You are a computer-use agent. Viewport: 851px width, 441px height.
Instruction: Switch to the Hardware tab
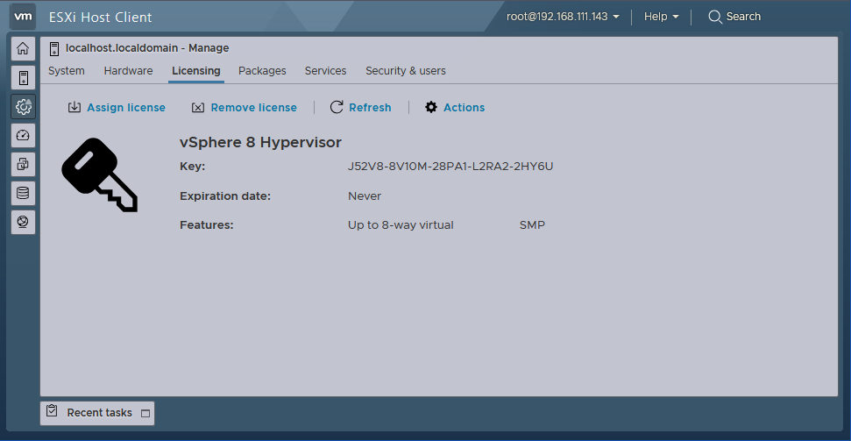[x=128, y=71]
